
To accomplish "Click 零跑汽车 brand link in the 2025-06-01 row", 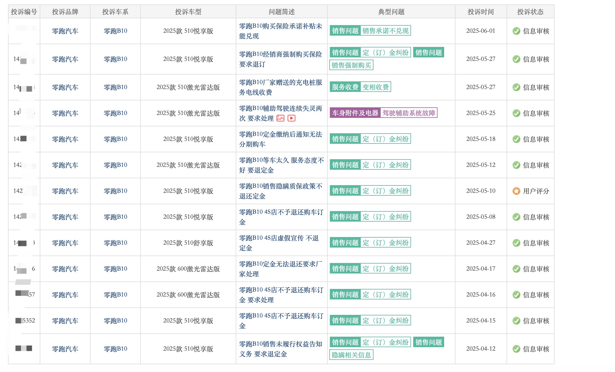I will [x=65, y=31].
